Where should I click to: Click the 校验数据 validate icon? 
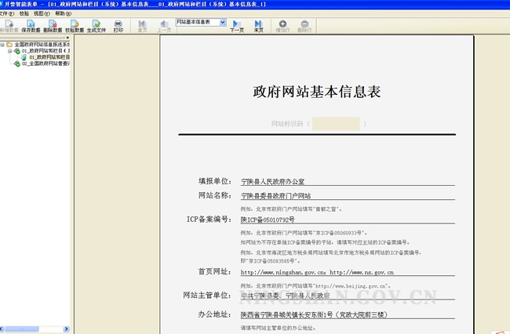[75, 26]
